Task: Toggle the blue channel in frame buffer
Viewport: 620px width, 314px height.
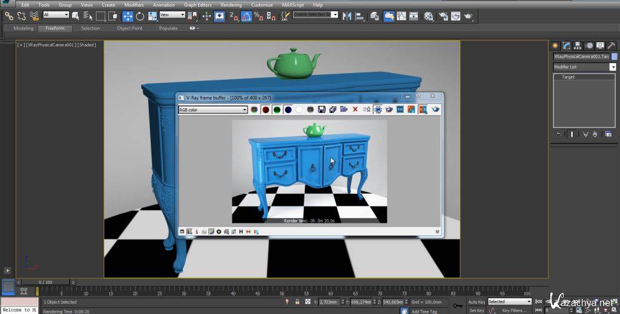Action: tap(288, 109)
